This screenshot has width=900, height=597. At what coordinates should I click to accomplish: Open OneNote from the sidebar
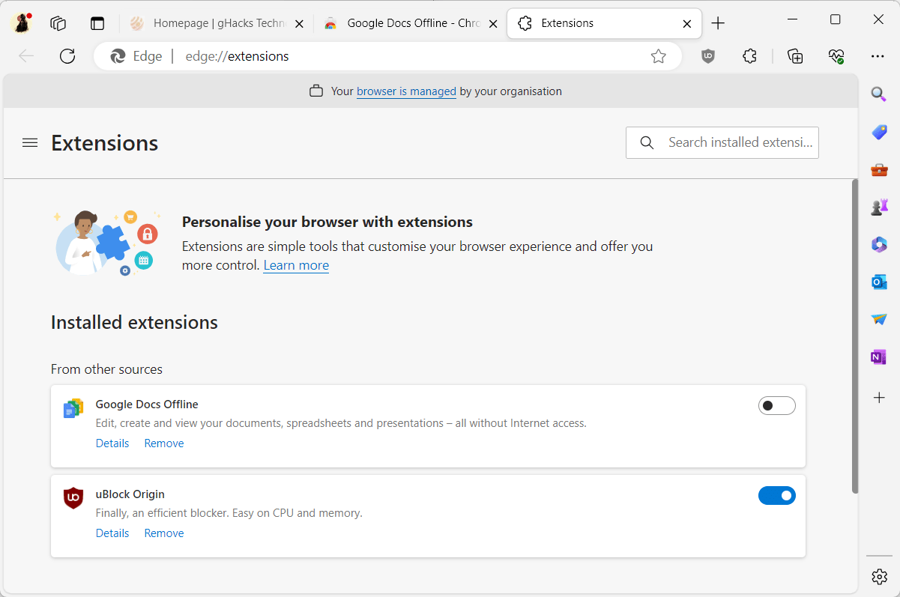coord(878,357)
